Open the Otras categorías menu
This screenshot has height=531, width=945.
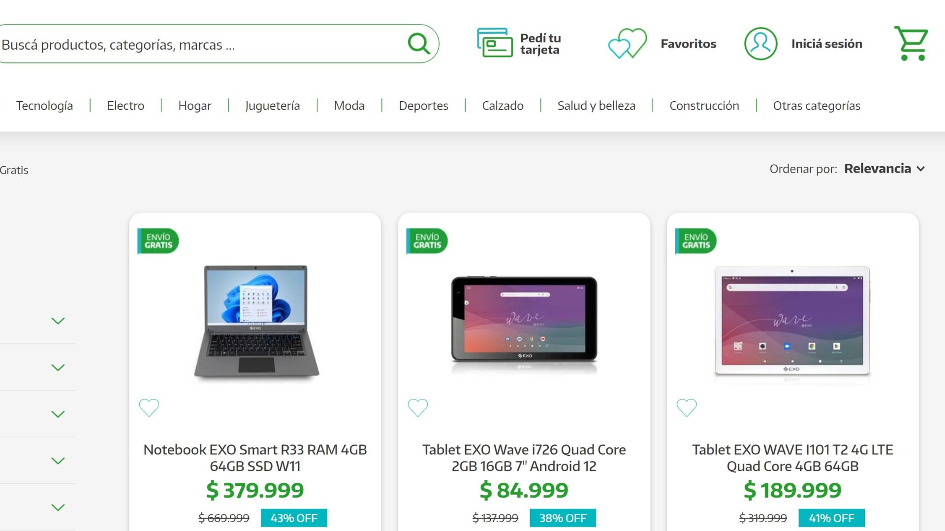click(x=817, y=105)
